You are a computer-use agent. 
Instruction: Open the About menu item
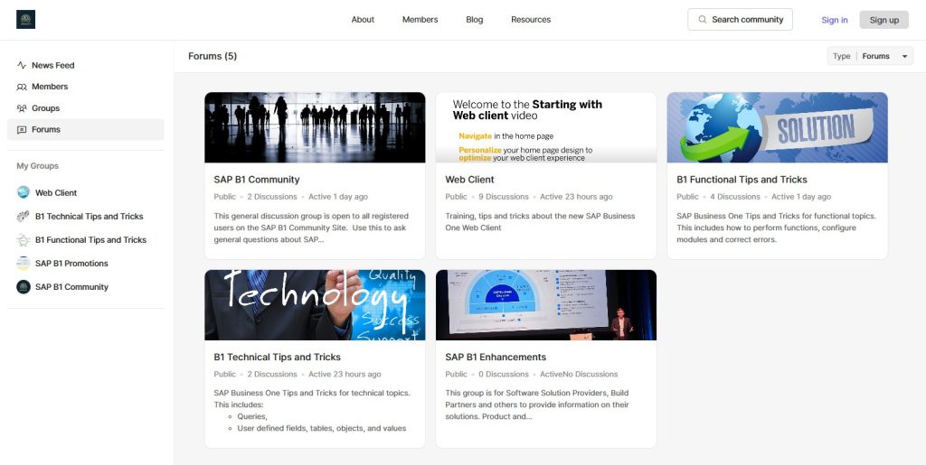click(363, 20)
